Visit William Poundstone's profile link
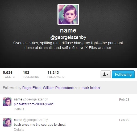 click(58, 88)
